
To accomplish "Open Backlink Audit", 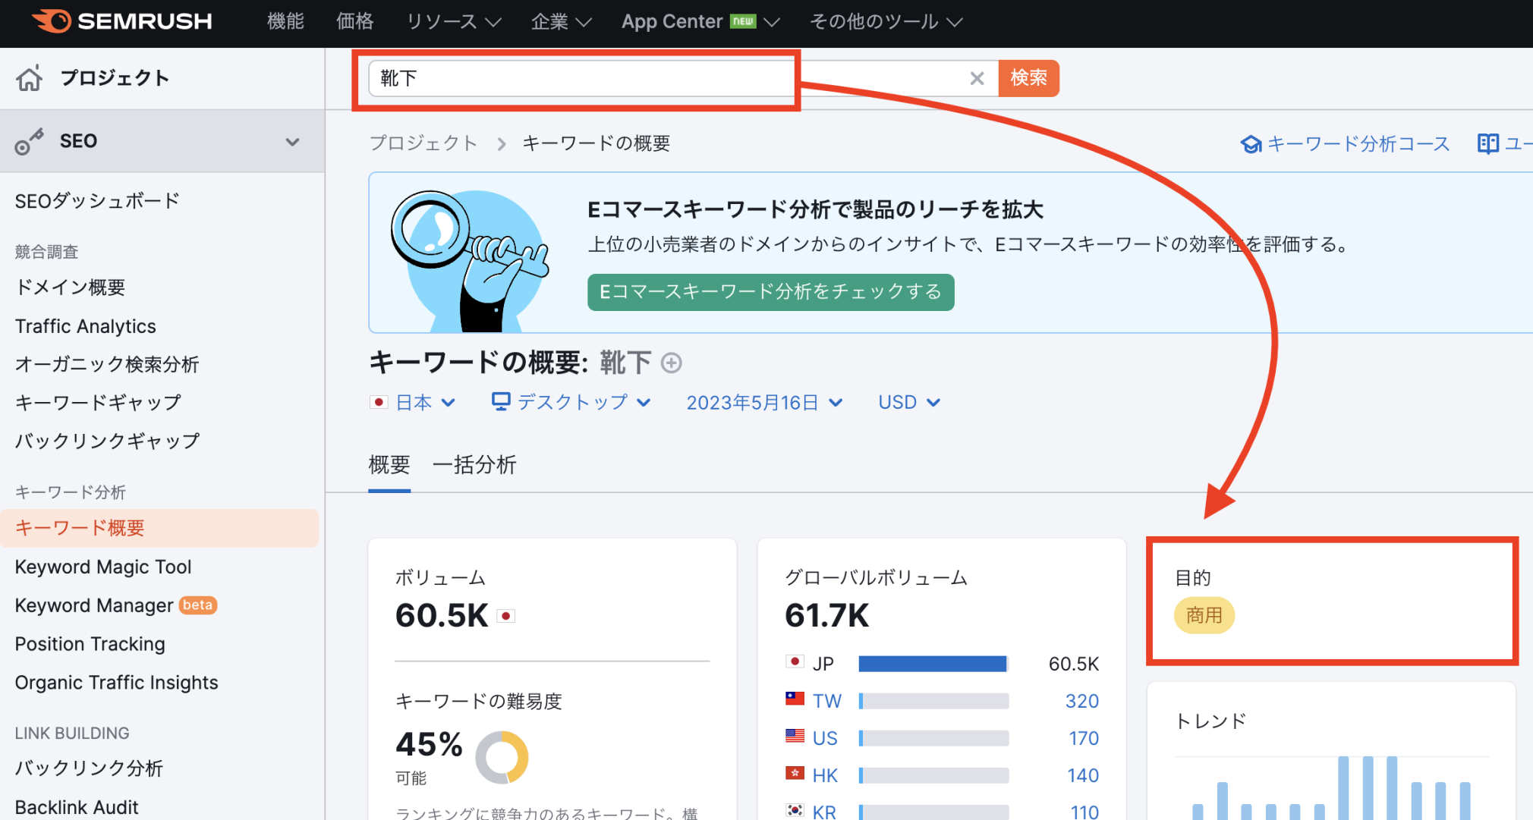I will pyautogui.click(x=77, y=807).
